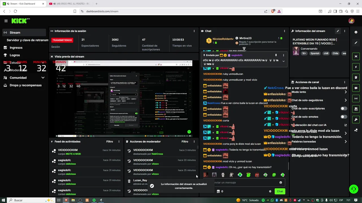Unpin the pinned message with pin icon
Screen dimensions: 362x203
276,55
